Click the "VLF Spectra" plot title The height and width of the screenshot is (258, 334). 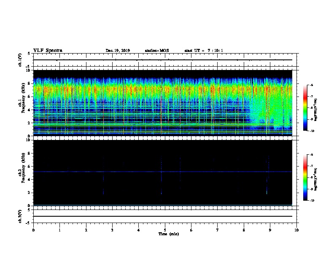[48, 50]
